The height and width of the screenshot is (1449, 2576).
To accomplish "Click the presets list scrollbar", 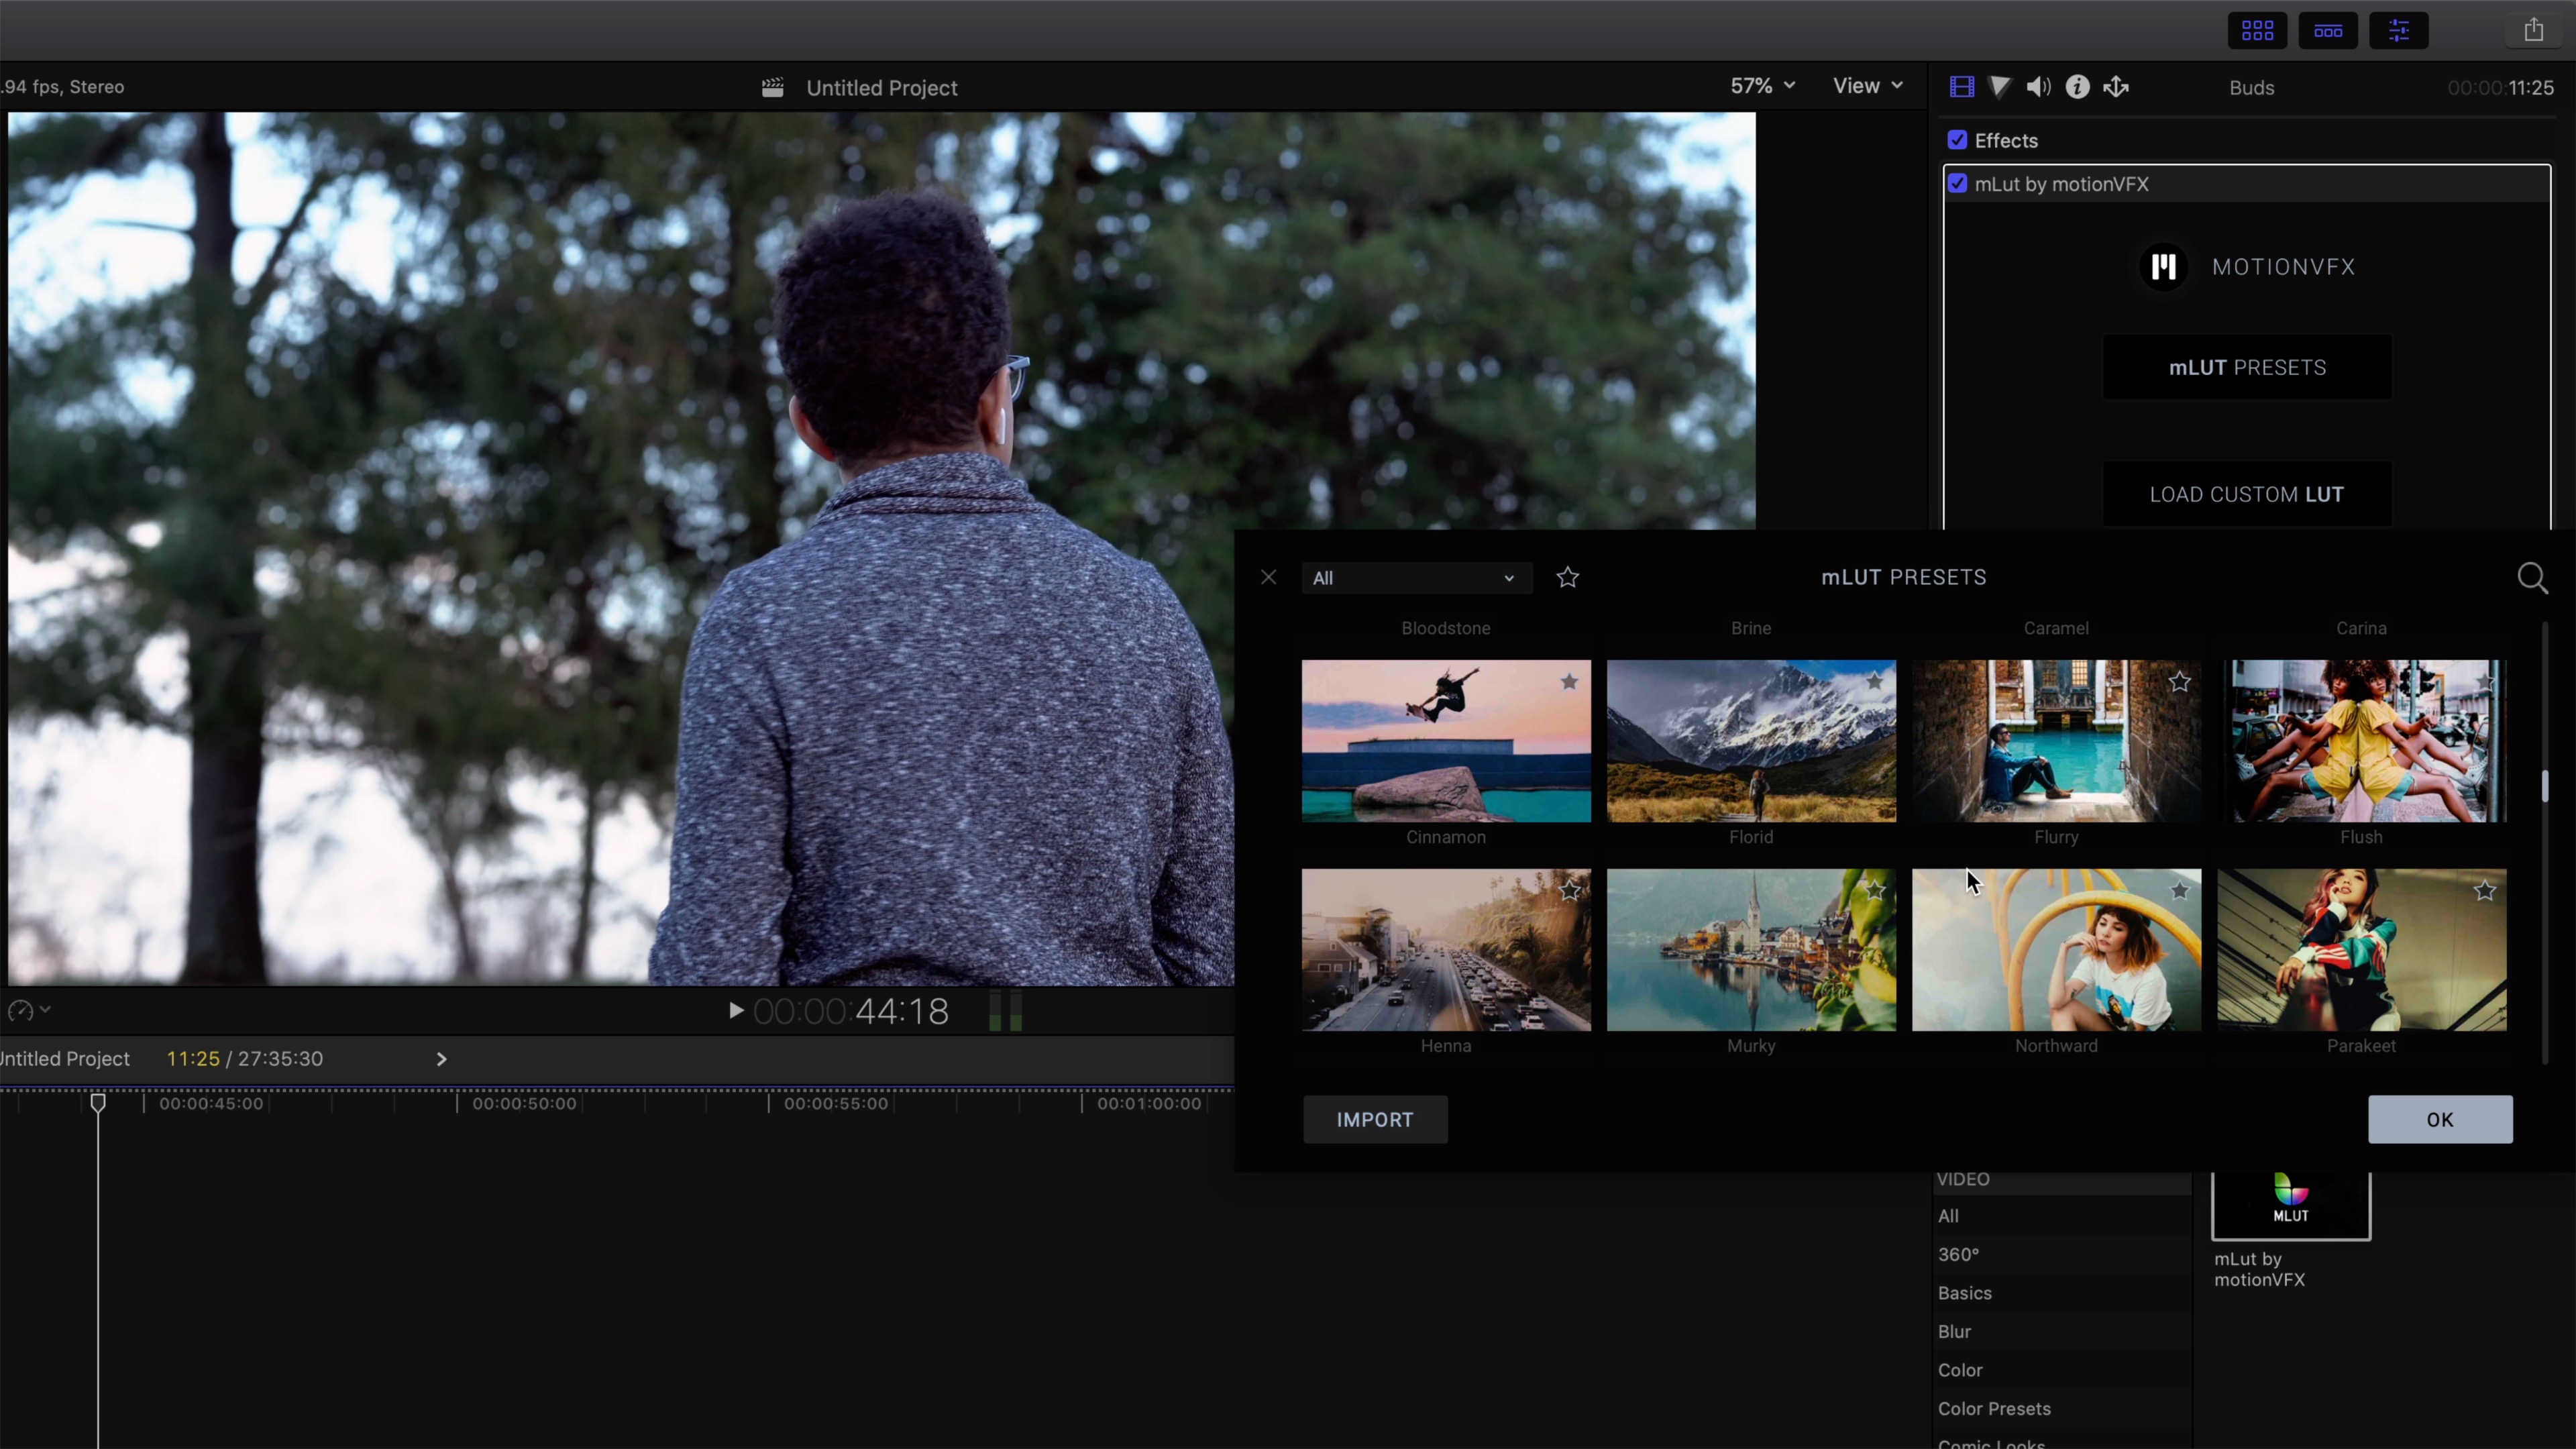I will click(2544, 786).
